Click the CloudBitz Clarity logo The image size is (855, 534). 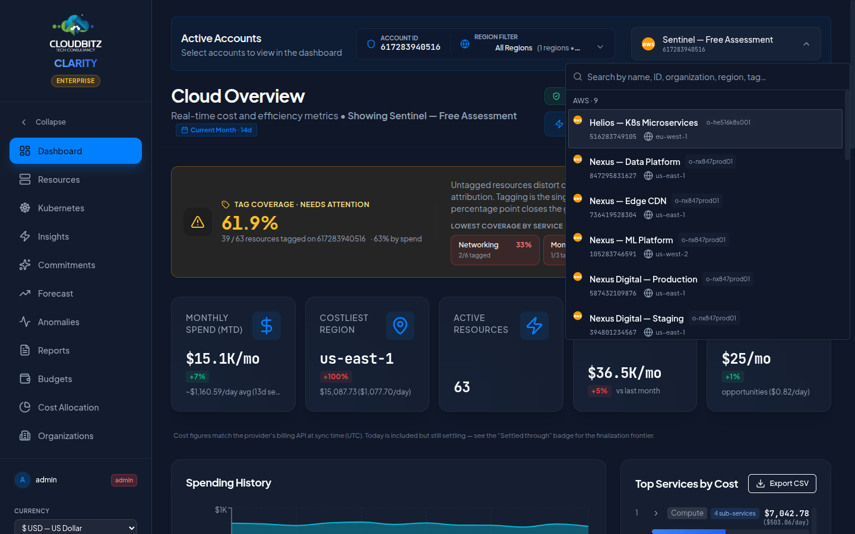click(x=75, y=41)
